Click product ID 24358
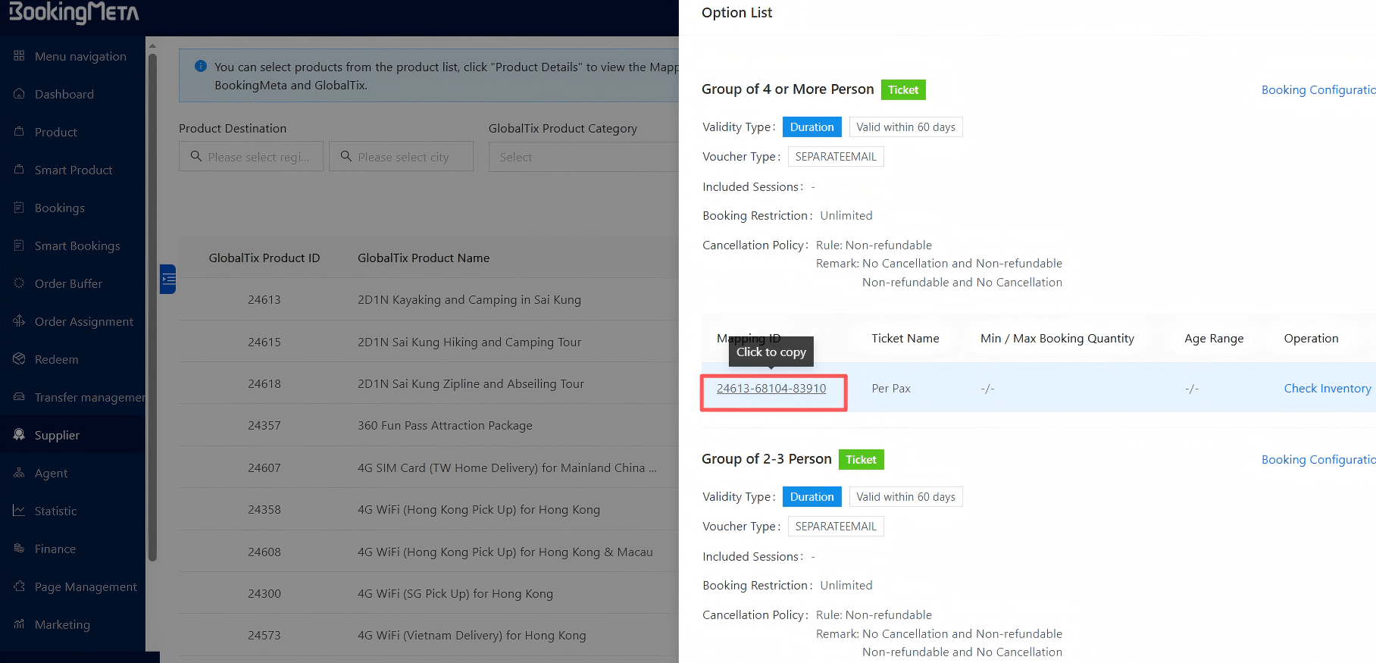The height and width of the screenshot is (663, 1376). [x=264, y=509]
